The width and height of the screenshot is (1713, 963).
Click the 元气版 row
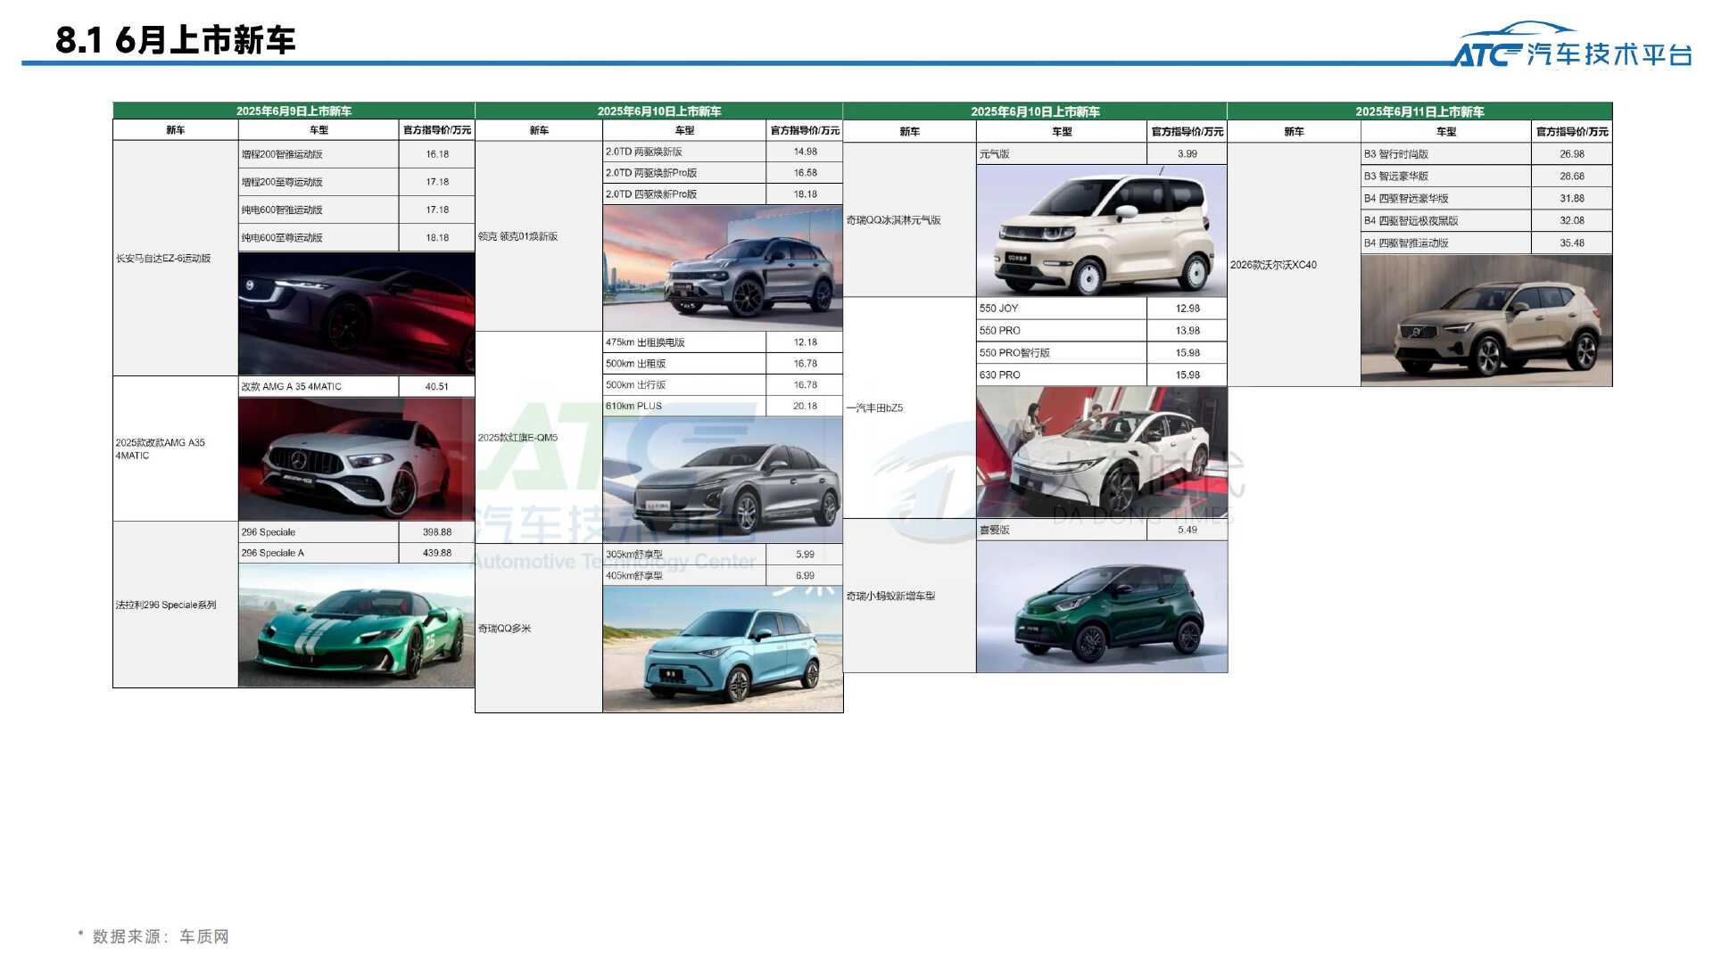click(x=1102, y=154)
